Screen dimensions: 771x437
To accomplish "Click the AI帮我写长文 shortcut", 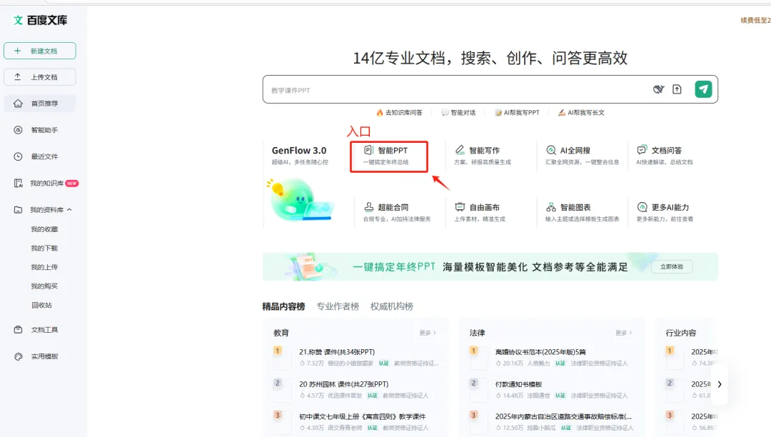I will [581, 113].
